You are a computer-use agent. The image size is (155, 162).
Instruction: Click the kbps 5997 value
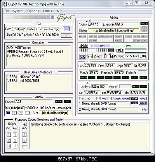(x=128, y=66)
